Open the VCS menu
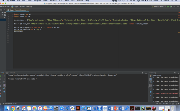 [73, 1]
